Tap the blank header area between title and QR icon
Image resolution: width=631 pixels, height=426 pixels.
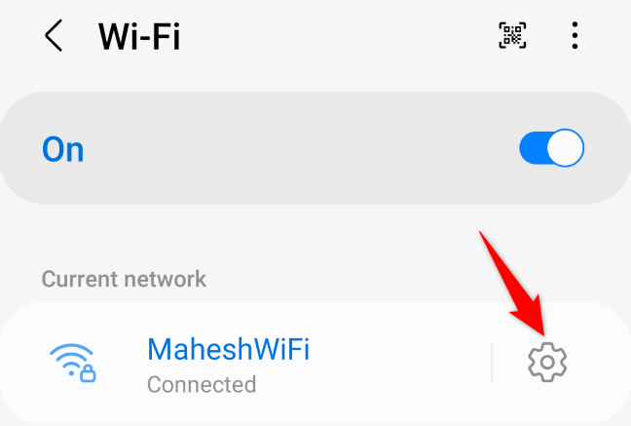[x=338, y=35]
